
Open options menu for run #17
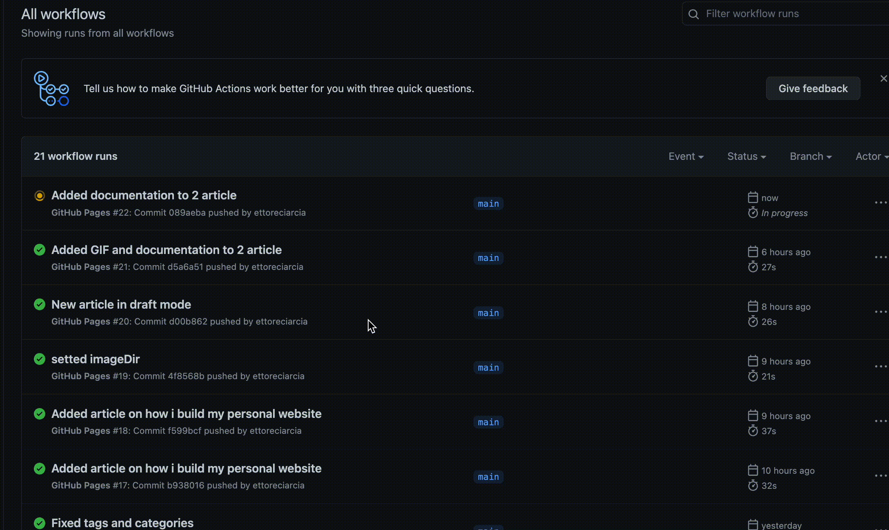[881, 476]
